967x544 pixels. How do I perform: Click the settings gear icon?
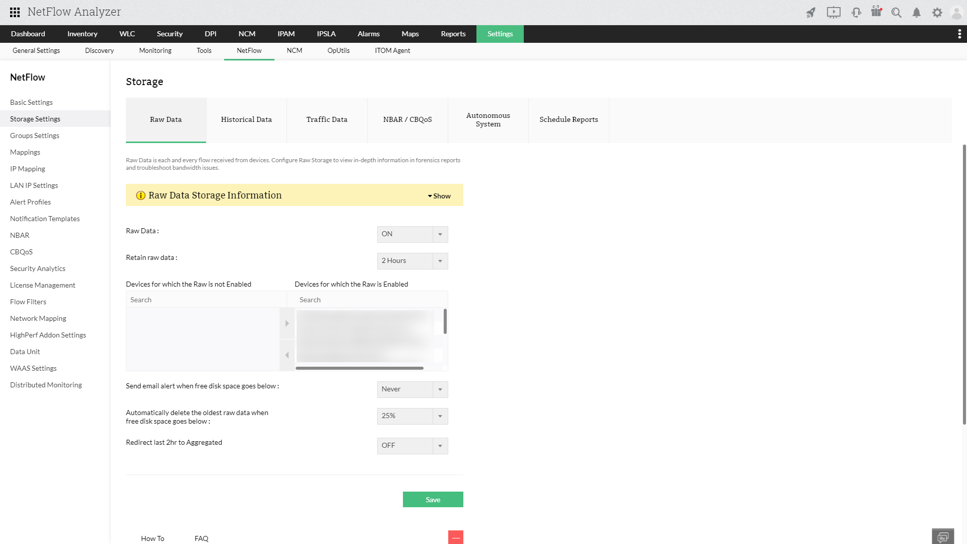[x=937, y=13]
